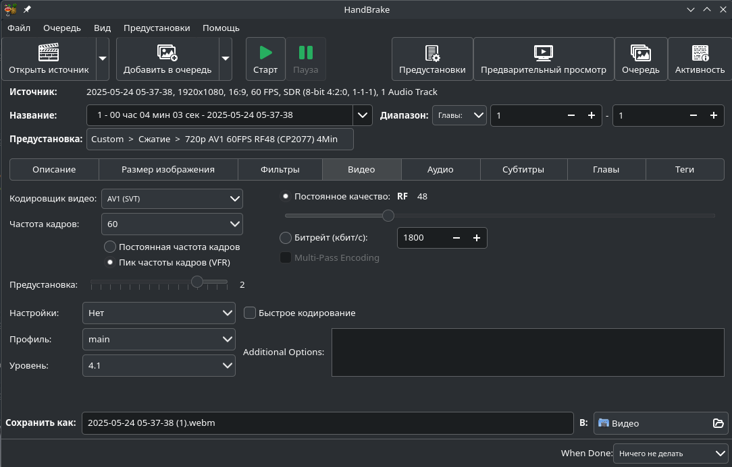The image size is (732, 467).
Task: Decrease bitrate with minus button
Action: point(456,238)
